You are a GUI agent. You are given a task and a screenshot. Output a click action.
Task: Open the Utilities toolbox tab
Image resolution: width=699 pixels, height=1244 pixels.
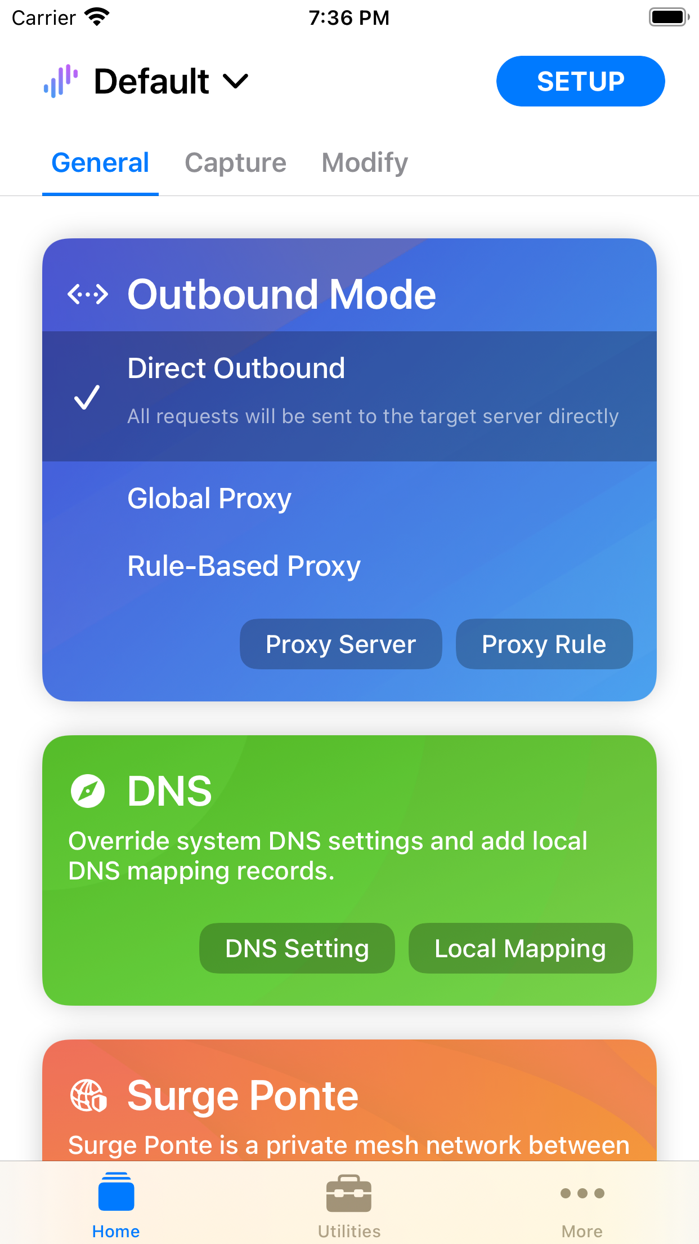(349, 1205)
